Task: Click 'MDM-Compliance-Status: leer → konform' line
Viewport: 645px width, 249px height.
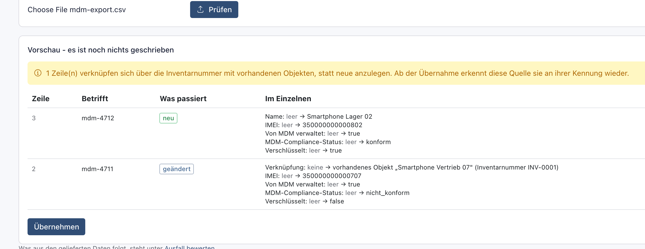Action: 328,142
